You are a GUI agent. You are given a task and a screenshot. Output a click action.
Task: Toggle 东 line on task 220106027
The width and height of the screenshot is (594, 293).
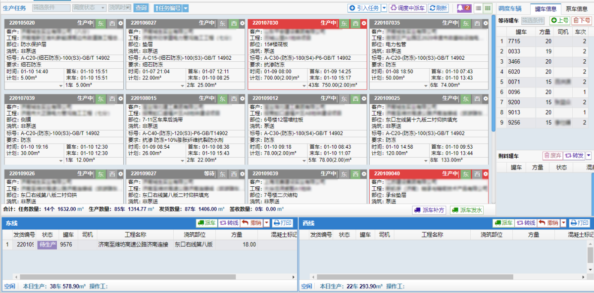tap(222, 23)
